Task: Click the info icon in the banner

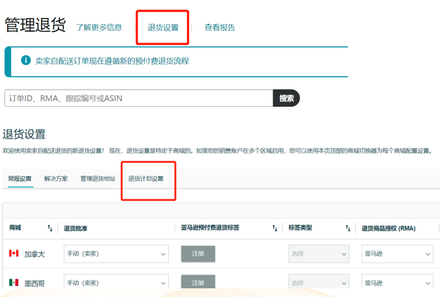Action: pyautogui.click(x=26, y=61)
